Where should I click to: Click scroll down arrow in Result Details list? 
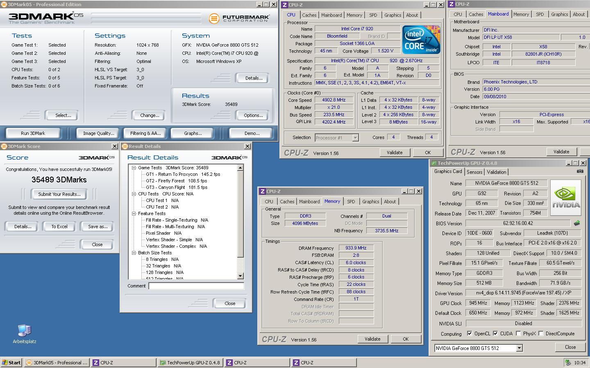coord(241,276)
